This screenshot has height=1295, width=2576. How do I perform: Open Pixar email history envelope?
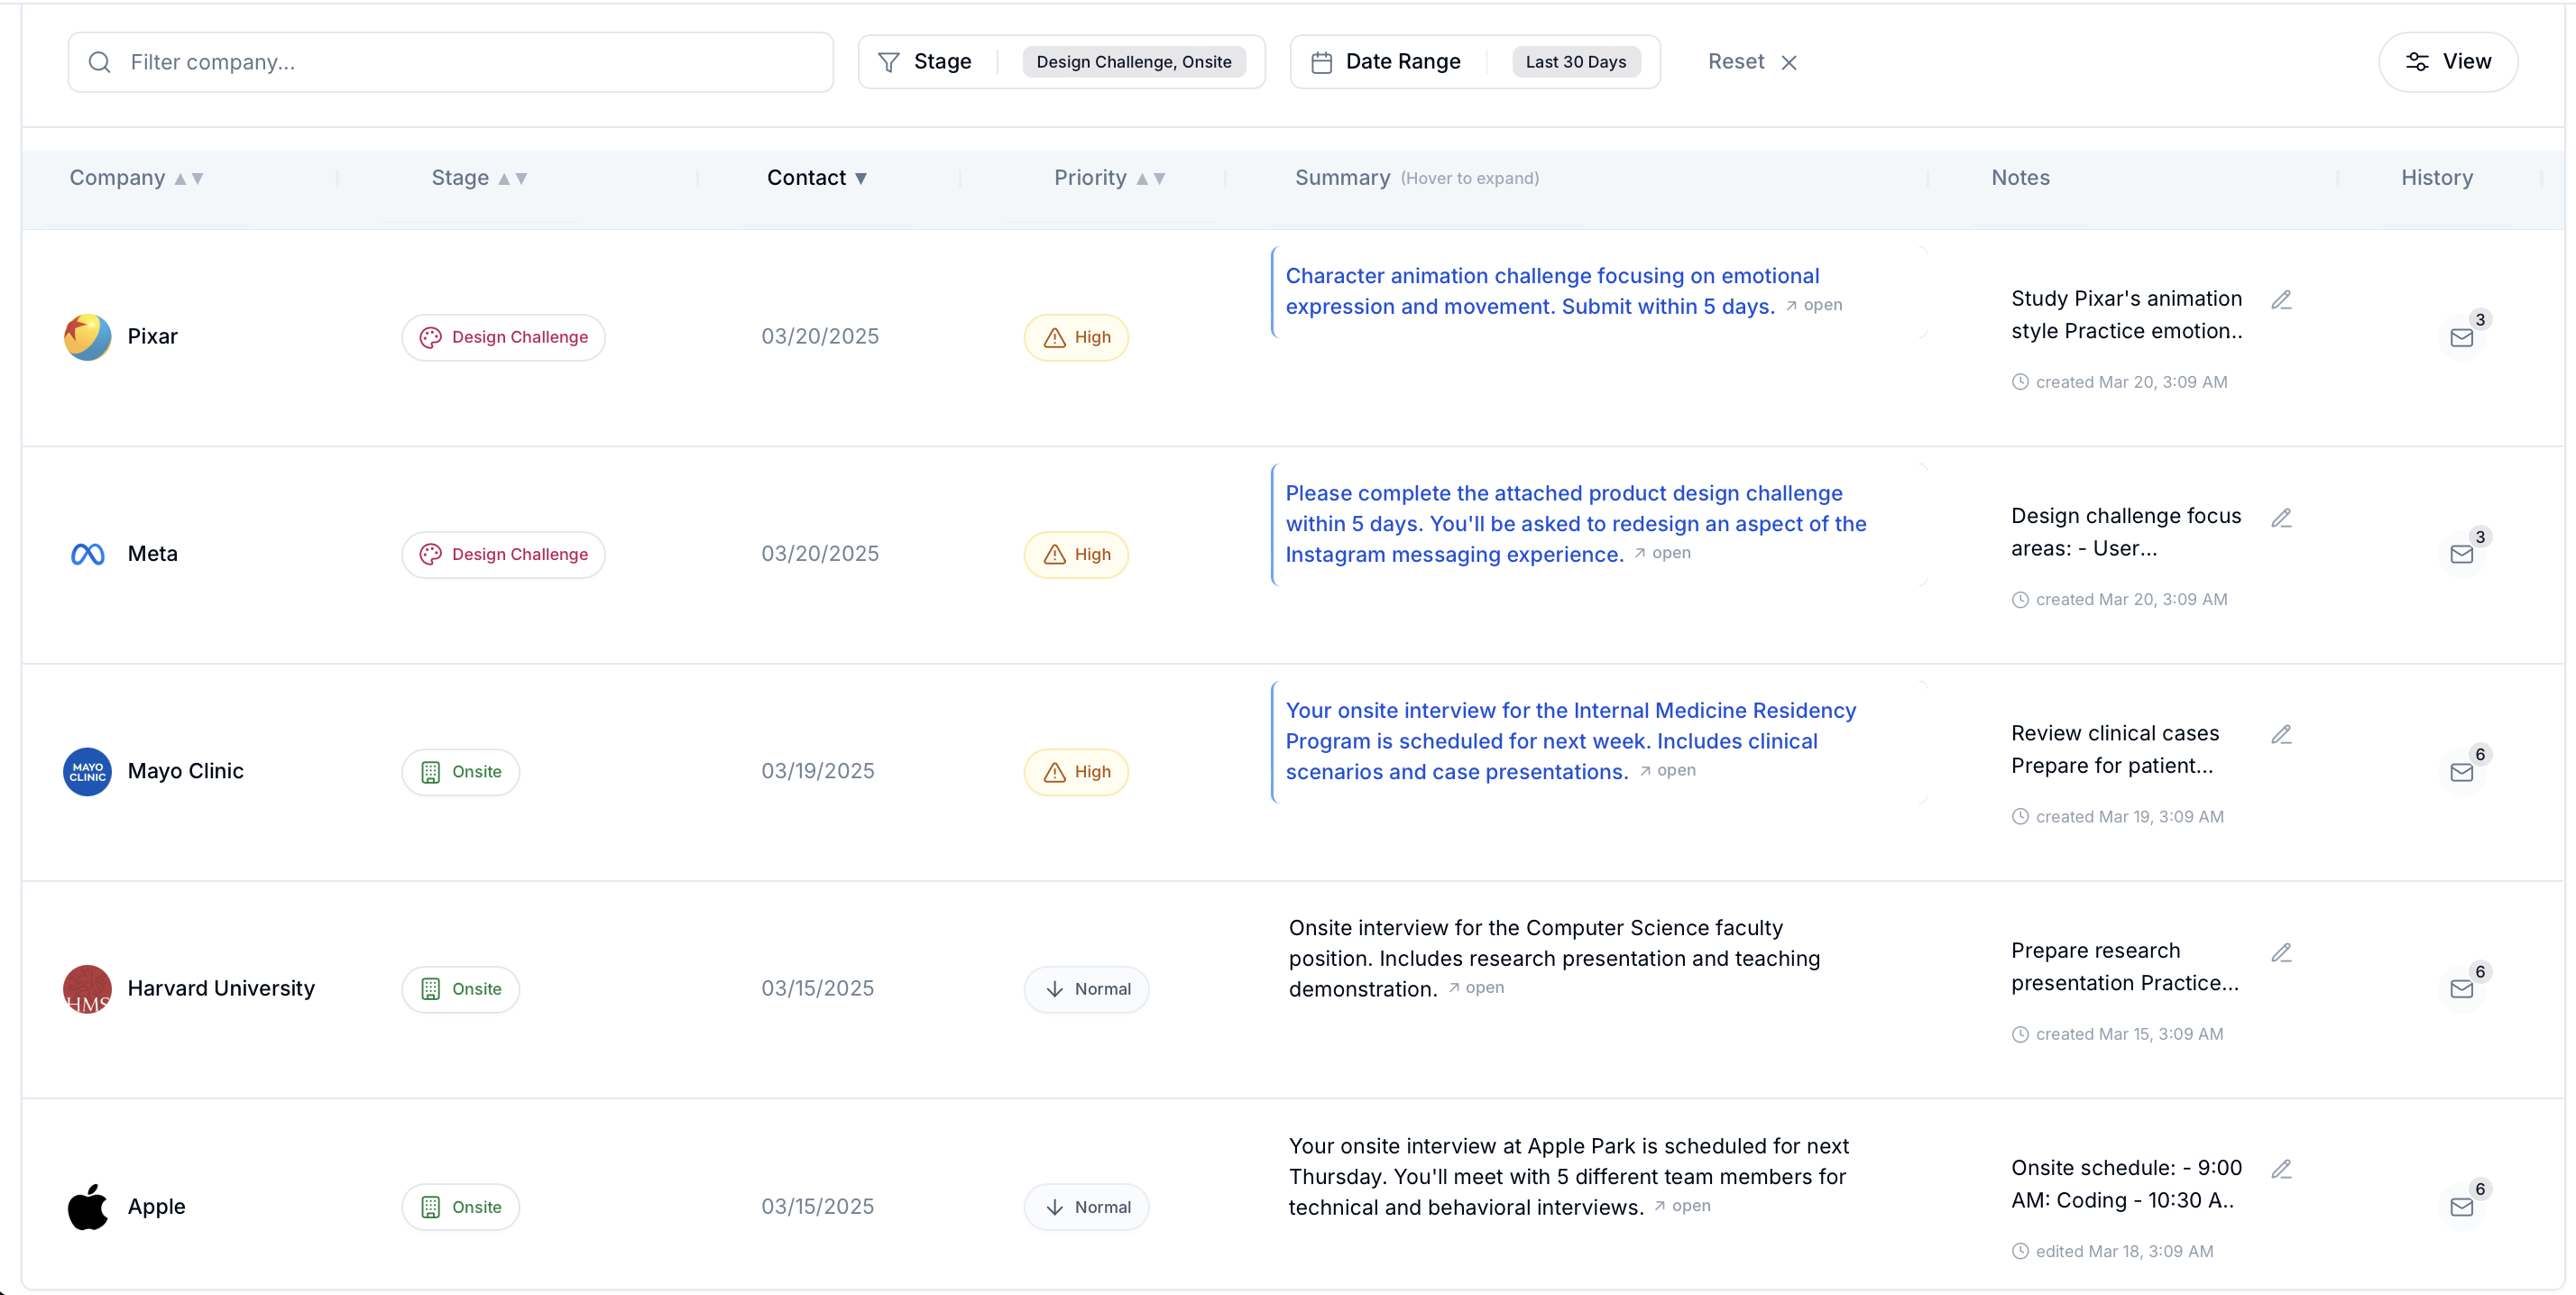(2461, 337)
